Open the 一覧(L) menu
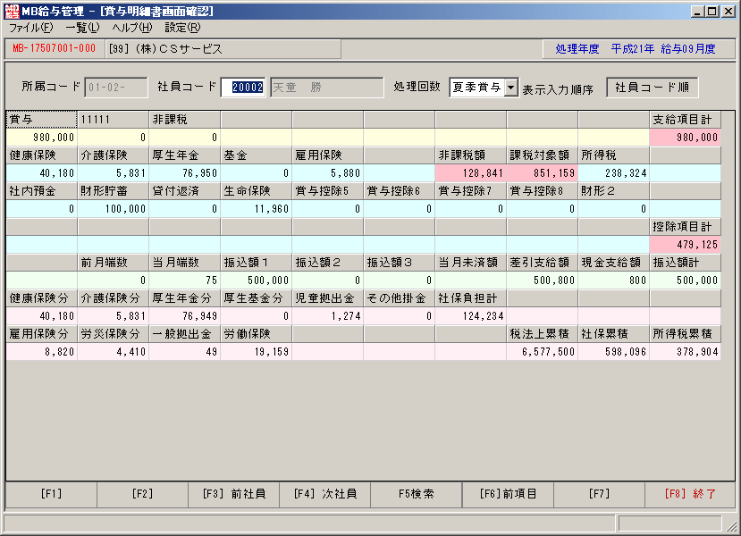Image resolution: width=741 pixels, height=536 pixels. click(83, 28)
